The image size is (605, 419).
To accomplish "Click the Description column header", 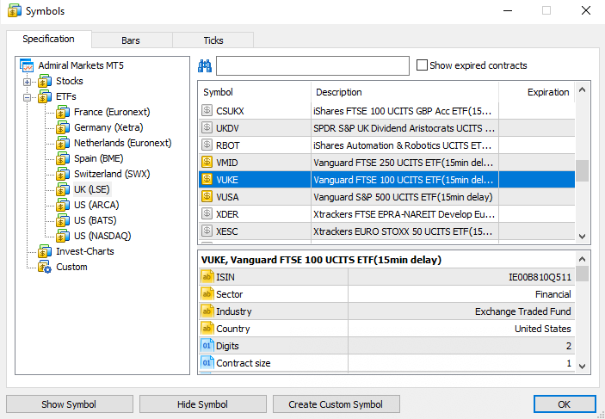I will (x=404, y=92).
